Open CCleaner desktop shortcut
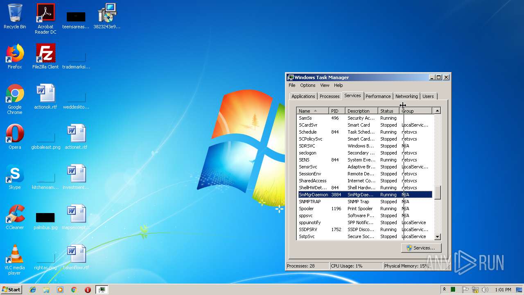The width and height of the screenshot is (524, 295). click(15, 217)
